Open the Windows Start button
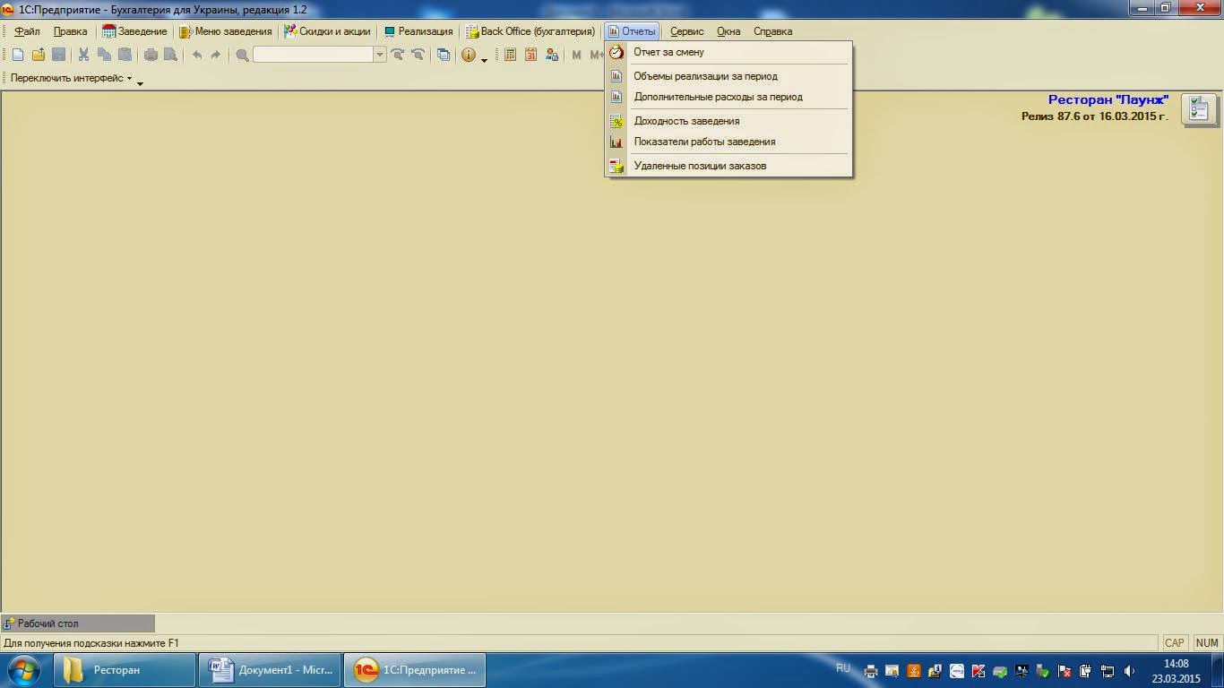 [24, 670]
